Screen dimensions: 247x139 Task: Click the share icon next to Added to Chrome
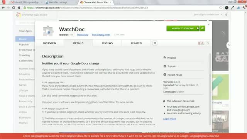point(202,28)
